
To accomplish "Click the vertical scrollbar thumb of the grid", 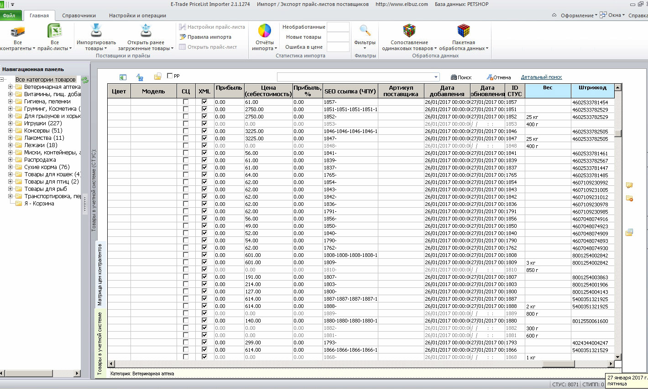I will (x=618, y=133).
